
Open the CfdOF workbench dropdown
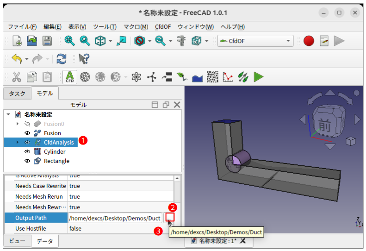[255, 41]
